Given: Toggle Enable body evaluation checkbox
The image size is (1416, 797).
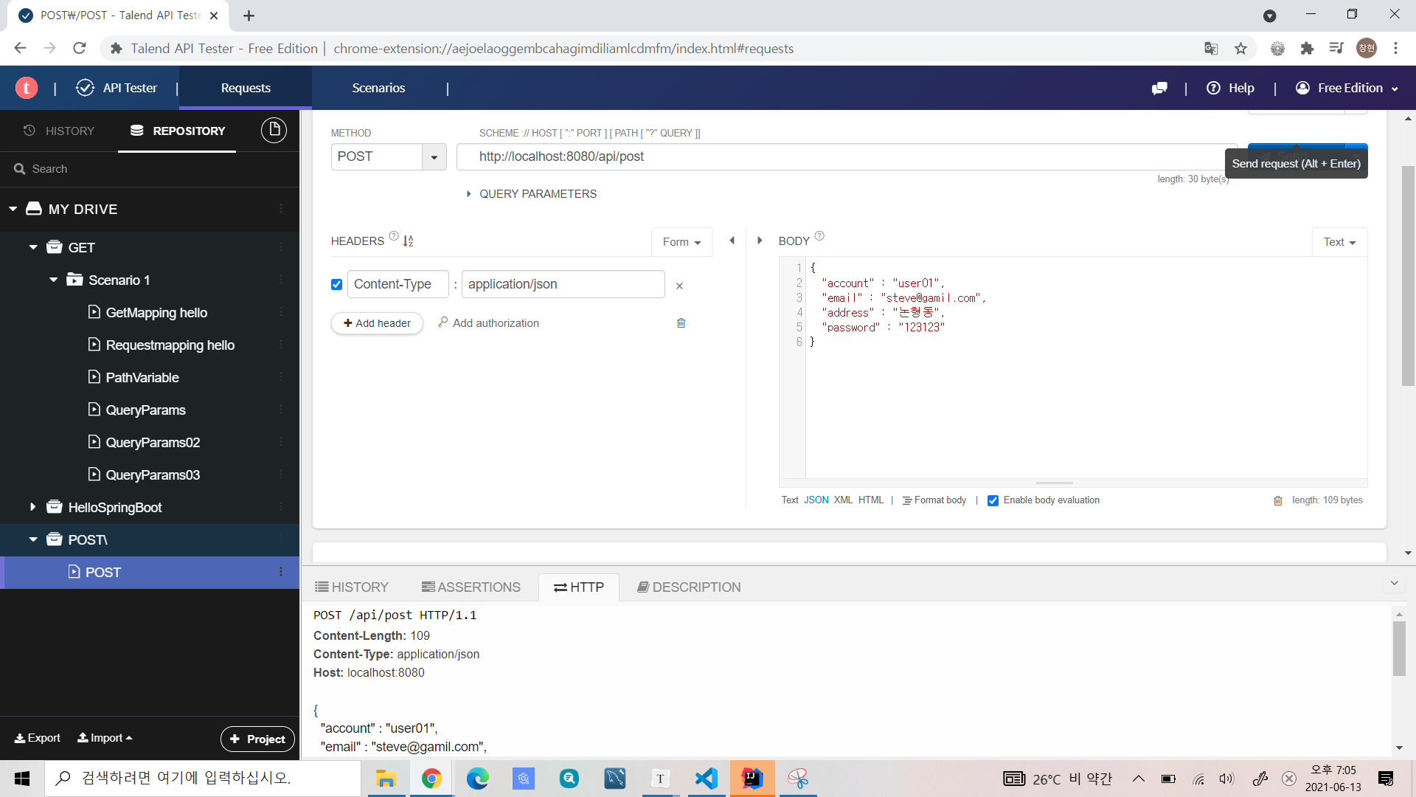Looking at the screenshot, I should pyautogui.click(x=993, y=500).
